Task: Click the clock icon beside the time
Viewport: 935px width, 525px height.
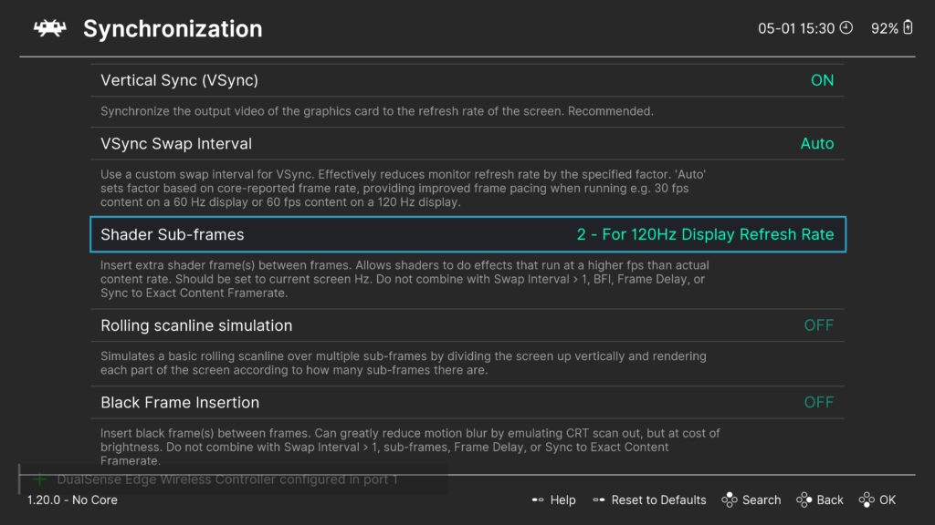Action: point(846,27)
